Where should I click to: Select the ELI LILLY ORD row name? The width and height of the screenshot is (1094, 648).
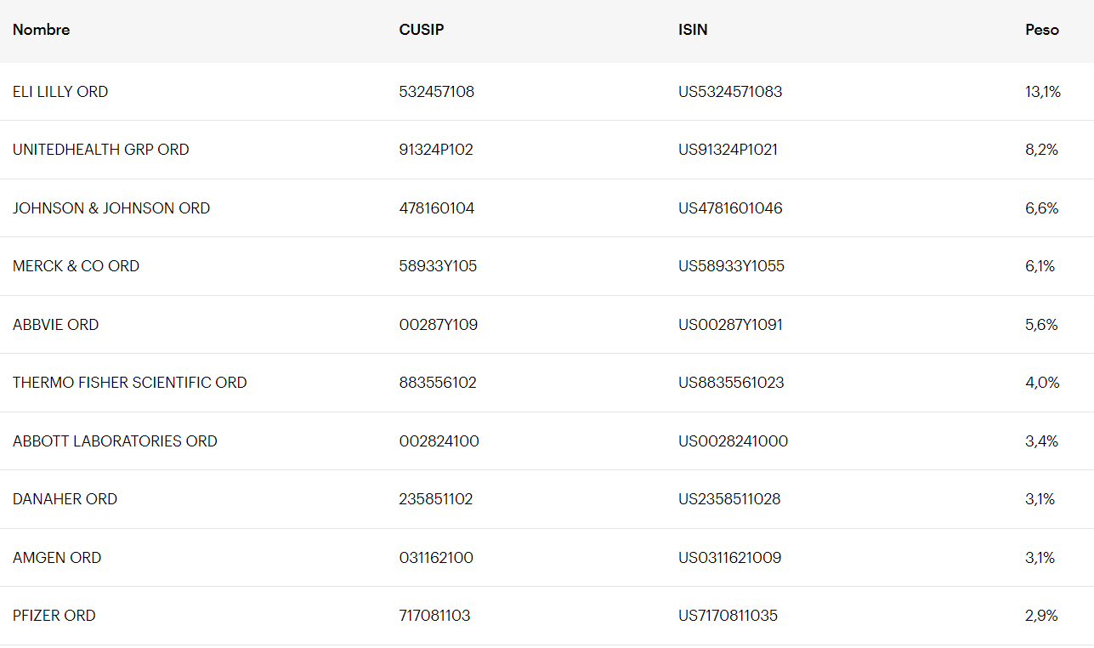[60, 92]
